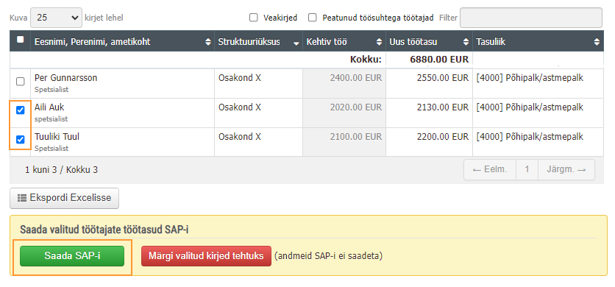
Task: Click the green Saada SAP-i button
Action: tap(72, 256)
